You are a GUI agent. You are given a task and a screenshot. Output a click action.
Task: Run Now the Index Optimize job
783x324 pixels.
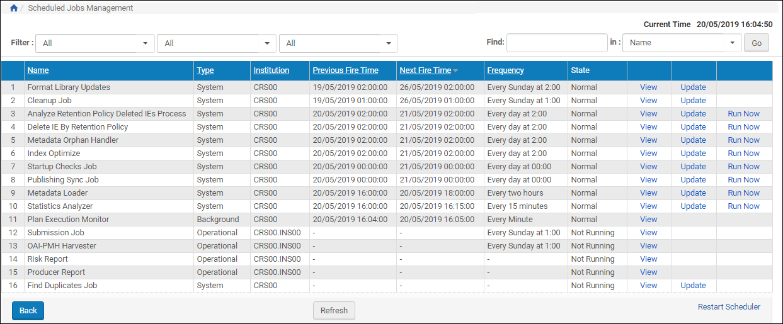tap(743, 154)
